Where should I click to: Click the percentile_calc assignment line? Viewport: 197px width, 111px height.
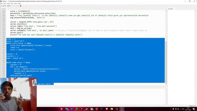pos(33,13)
